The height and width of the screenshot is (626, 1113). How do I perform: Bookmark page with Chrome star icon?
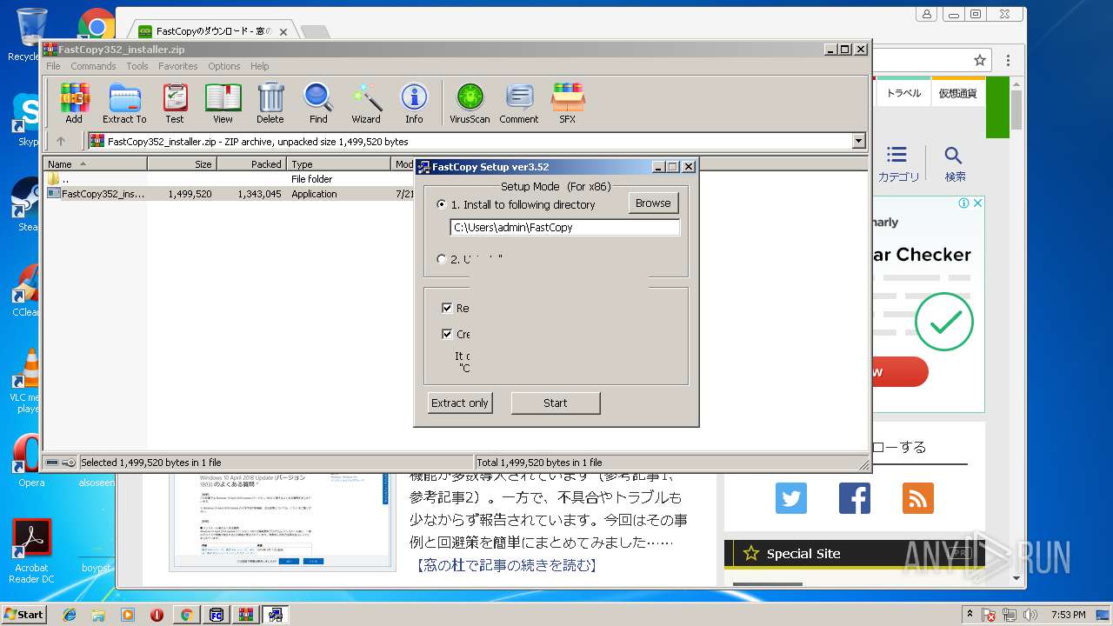pos(980,60)
